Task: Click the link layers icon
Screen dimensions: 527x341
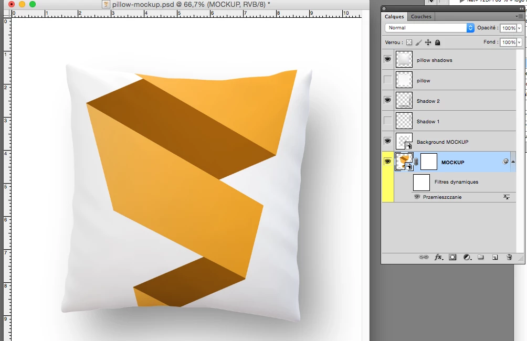Action: pyautogui.click(x=424, y=257)
